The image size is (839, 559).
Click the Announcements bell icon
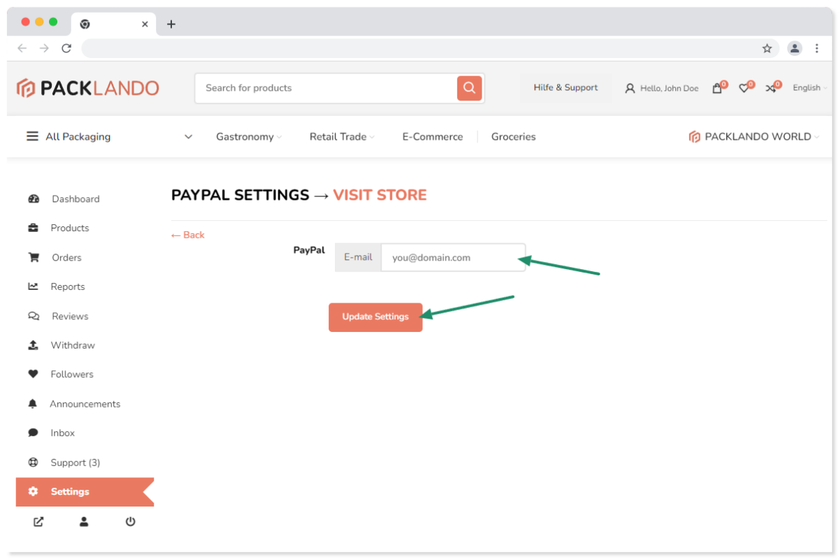click(32, 404)
